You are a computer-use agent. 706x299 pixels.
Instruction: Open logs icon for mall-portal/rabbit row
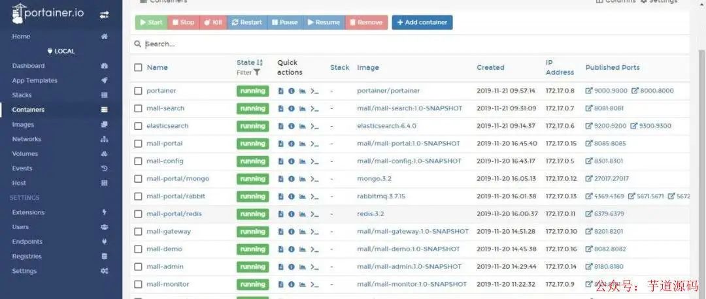click(x=280, y=197)
